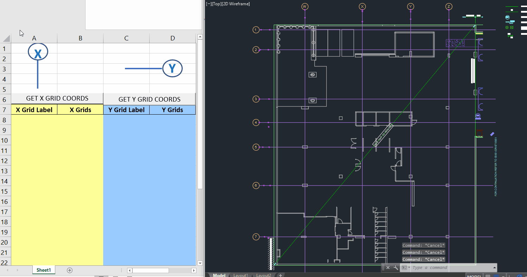Switch to the Layout2 tab
The image size is (527, 277).
coord(264,275)
